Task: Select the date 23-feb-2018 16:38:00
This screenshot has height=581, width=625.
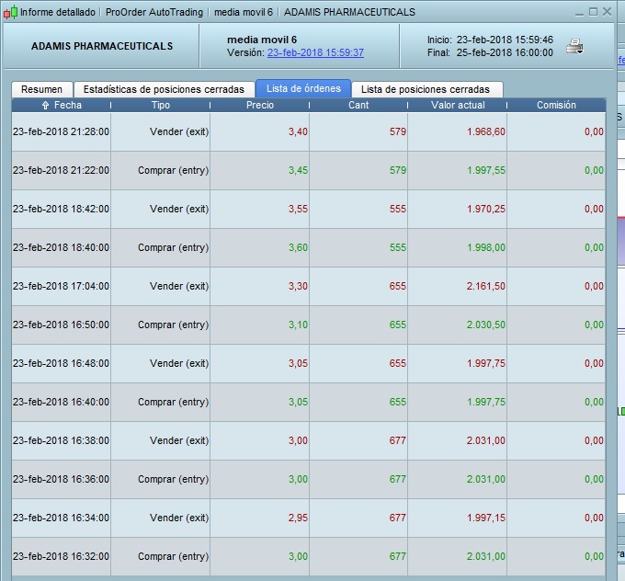Action: [x=61, y=440]
